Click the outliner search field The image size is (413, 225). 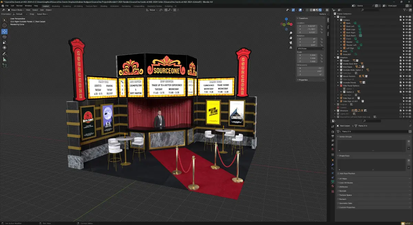click(x=370, y=10)
